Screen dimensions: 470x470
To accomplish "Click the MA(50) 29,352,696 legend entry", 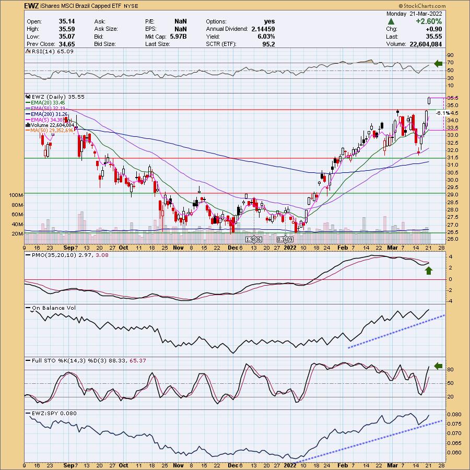I will [52, 131].
